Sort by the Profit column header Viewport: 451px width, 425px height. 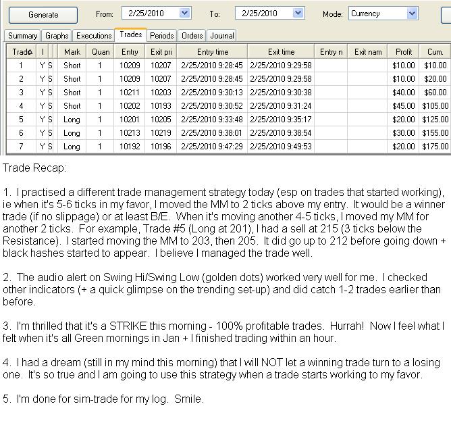pos(403,52)
